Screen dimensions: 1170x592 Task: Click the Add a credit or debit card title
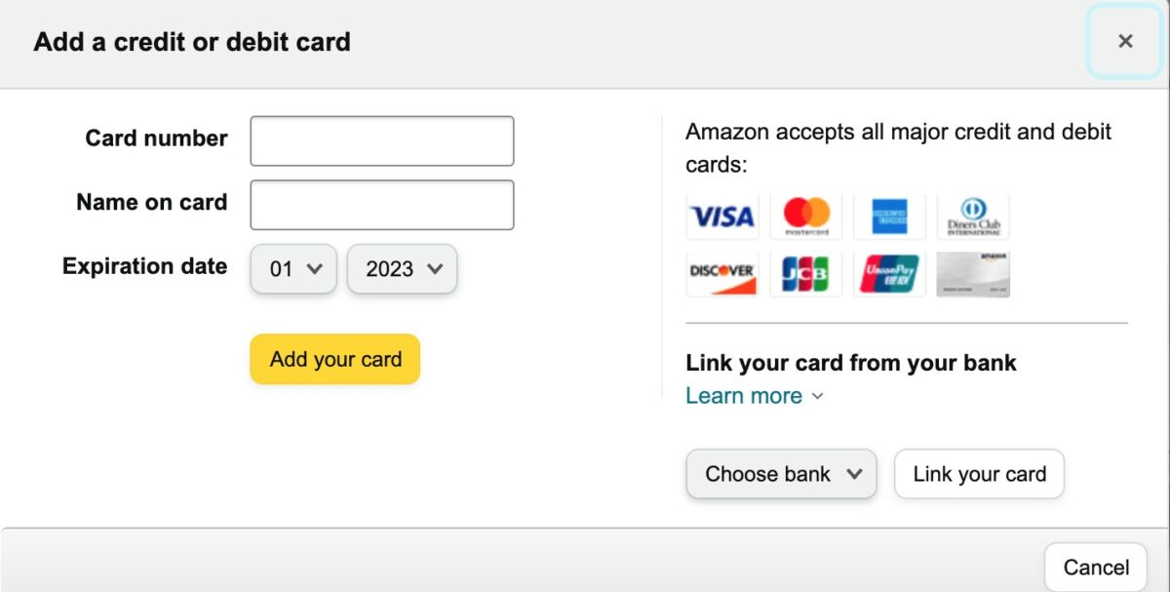coord(192,42)
